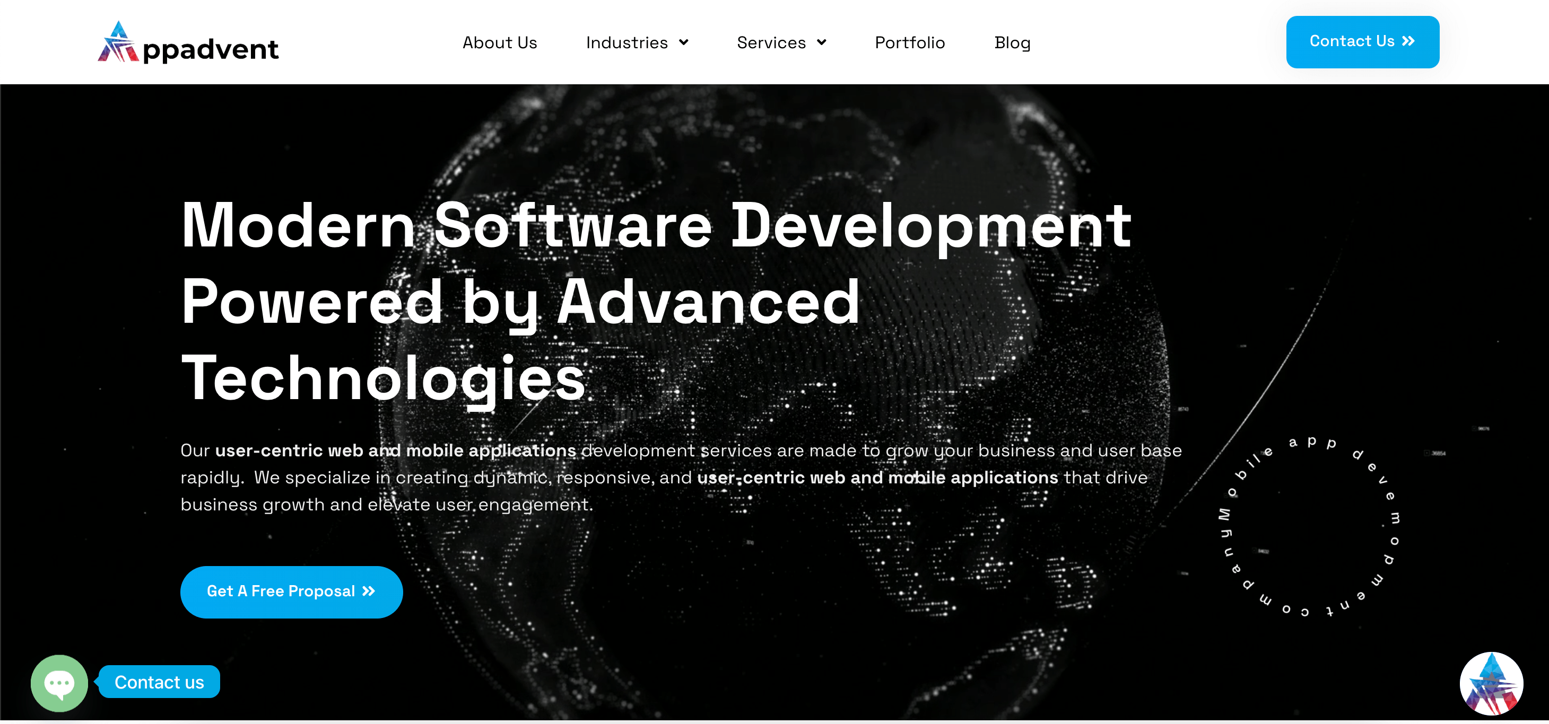Expand the Industries dropdown arrow
The height and width of the screenshot is (724, 1549).
[684, 42]
